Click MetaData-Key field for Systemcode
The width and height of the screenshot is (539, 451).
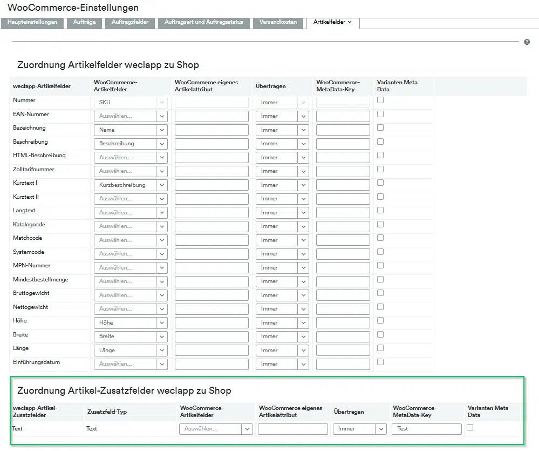(343, 254)
